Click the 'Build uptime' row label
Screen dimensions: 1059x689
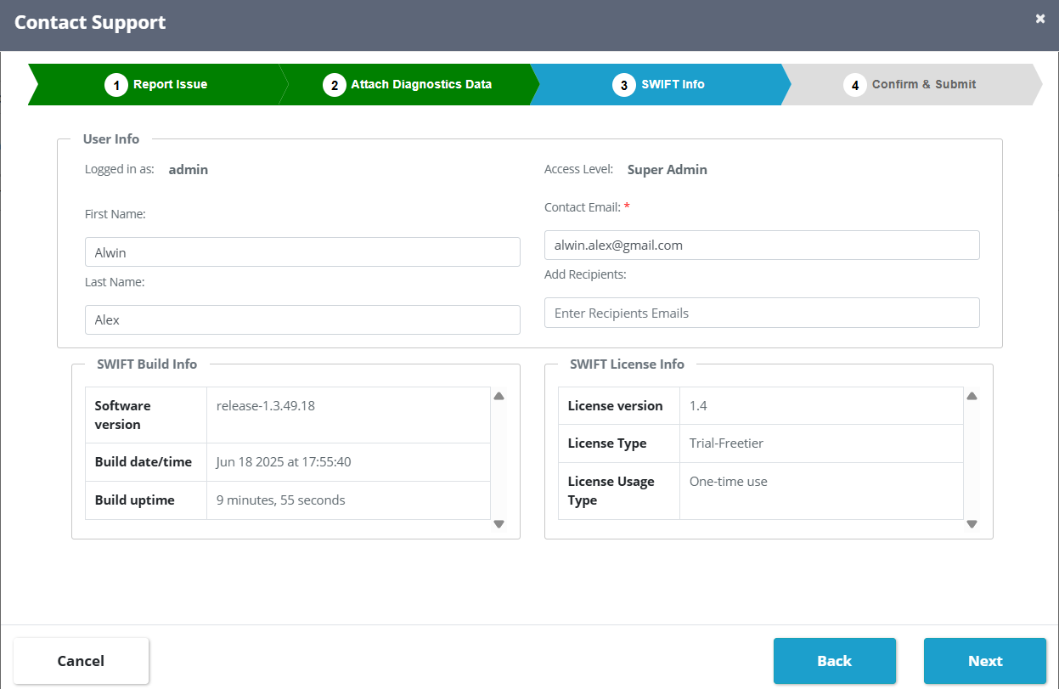pos(134,500)
